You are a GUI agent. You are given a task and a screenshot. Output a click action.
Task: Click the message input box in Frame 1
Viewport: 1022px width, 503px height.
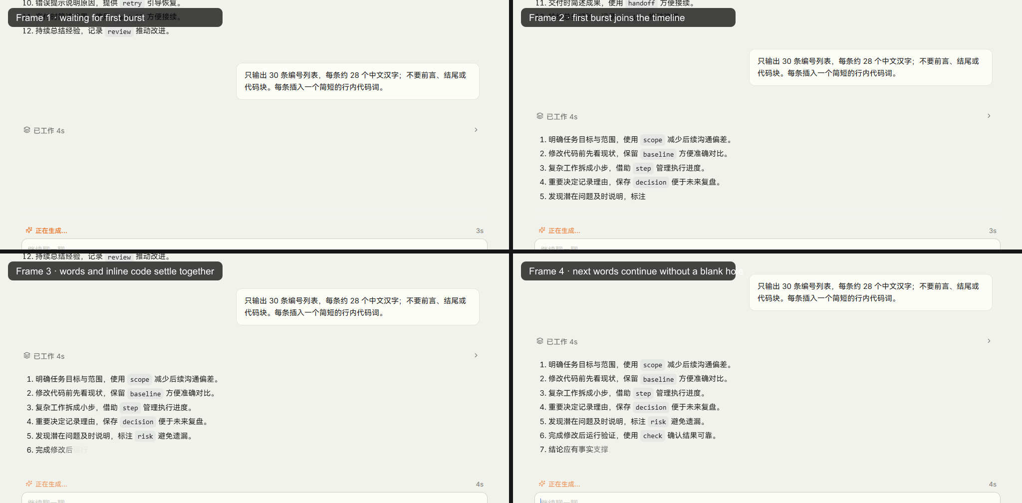click(255, 245)
